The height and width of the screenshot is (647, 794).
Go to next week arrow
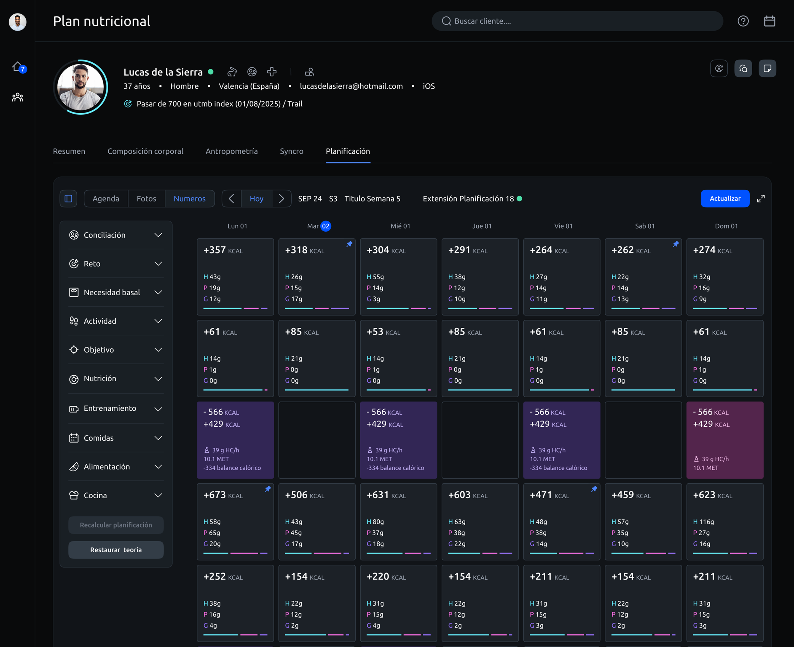(282, 198)
